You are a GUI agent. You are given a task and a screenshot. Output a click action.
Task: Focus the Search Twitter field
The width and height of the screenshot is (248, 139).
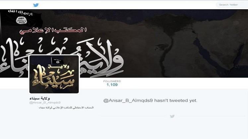click(x=232, y=5)
